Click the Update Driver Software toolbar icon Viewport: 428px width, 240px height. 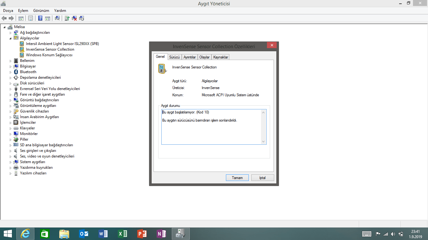67,18
